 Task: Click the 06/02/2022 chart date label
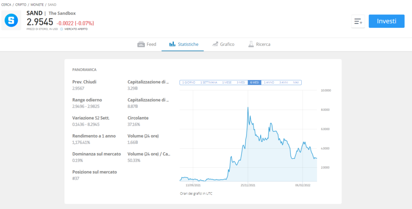(x=303, y=185)
